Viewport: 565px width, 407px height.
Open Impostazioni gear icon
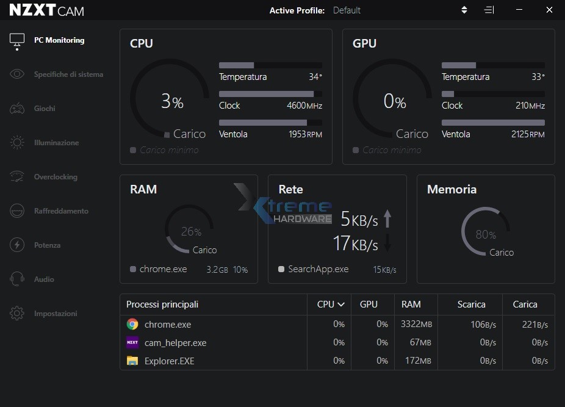pyautogui.click(x=17, y=314)
